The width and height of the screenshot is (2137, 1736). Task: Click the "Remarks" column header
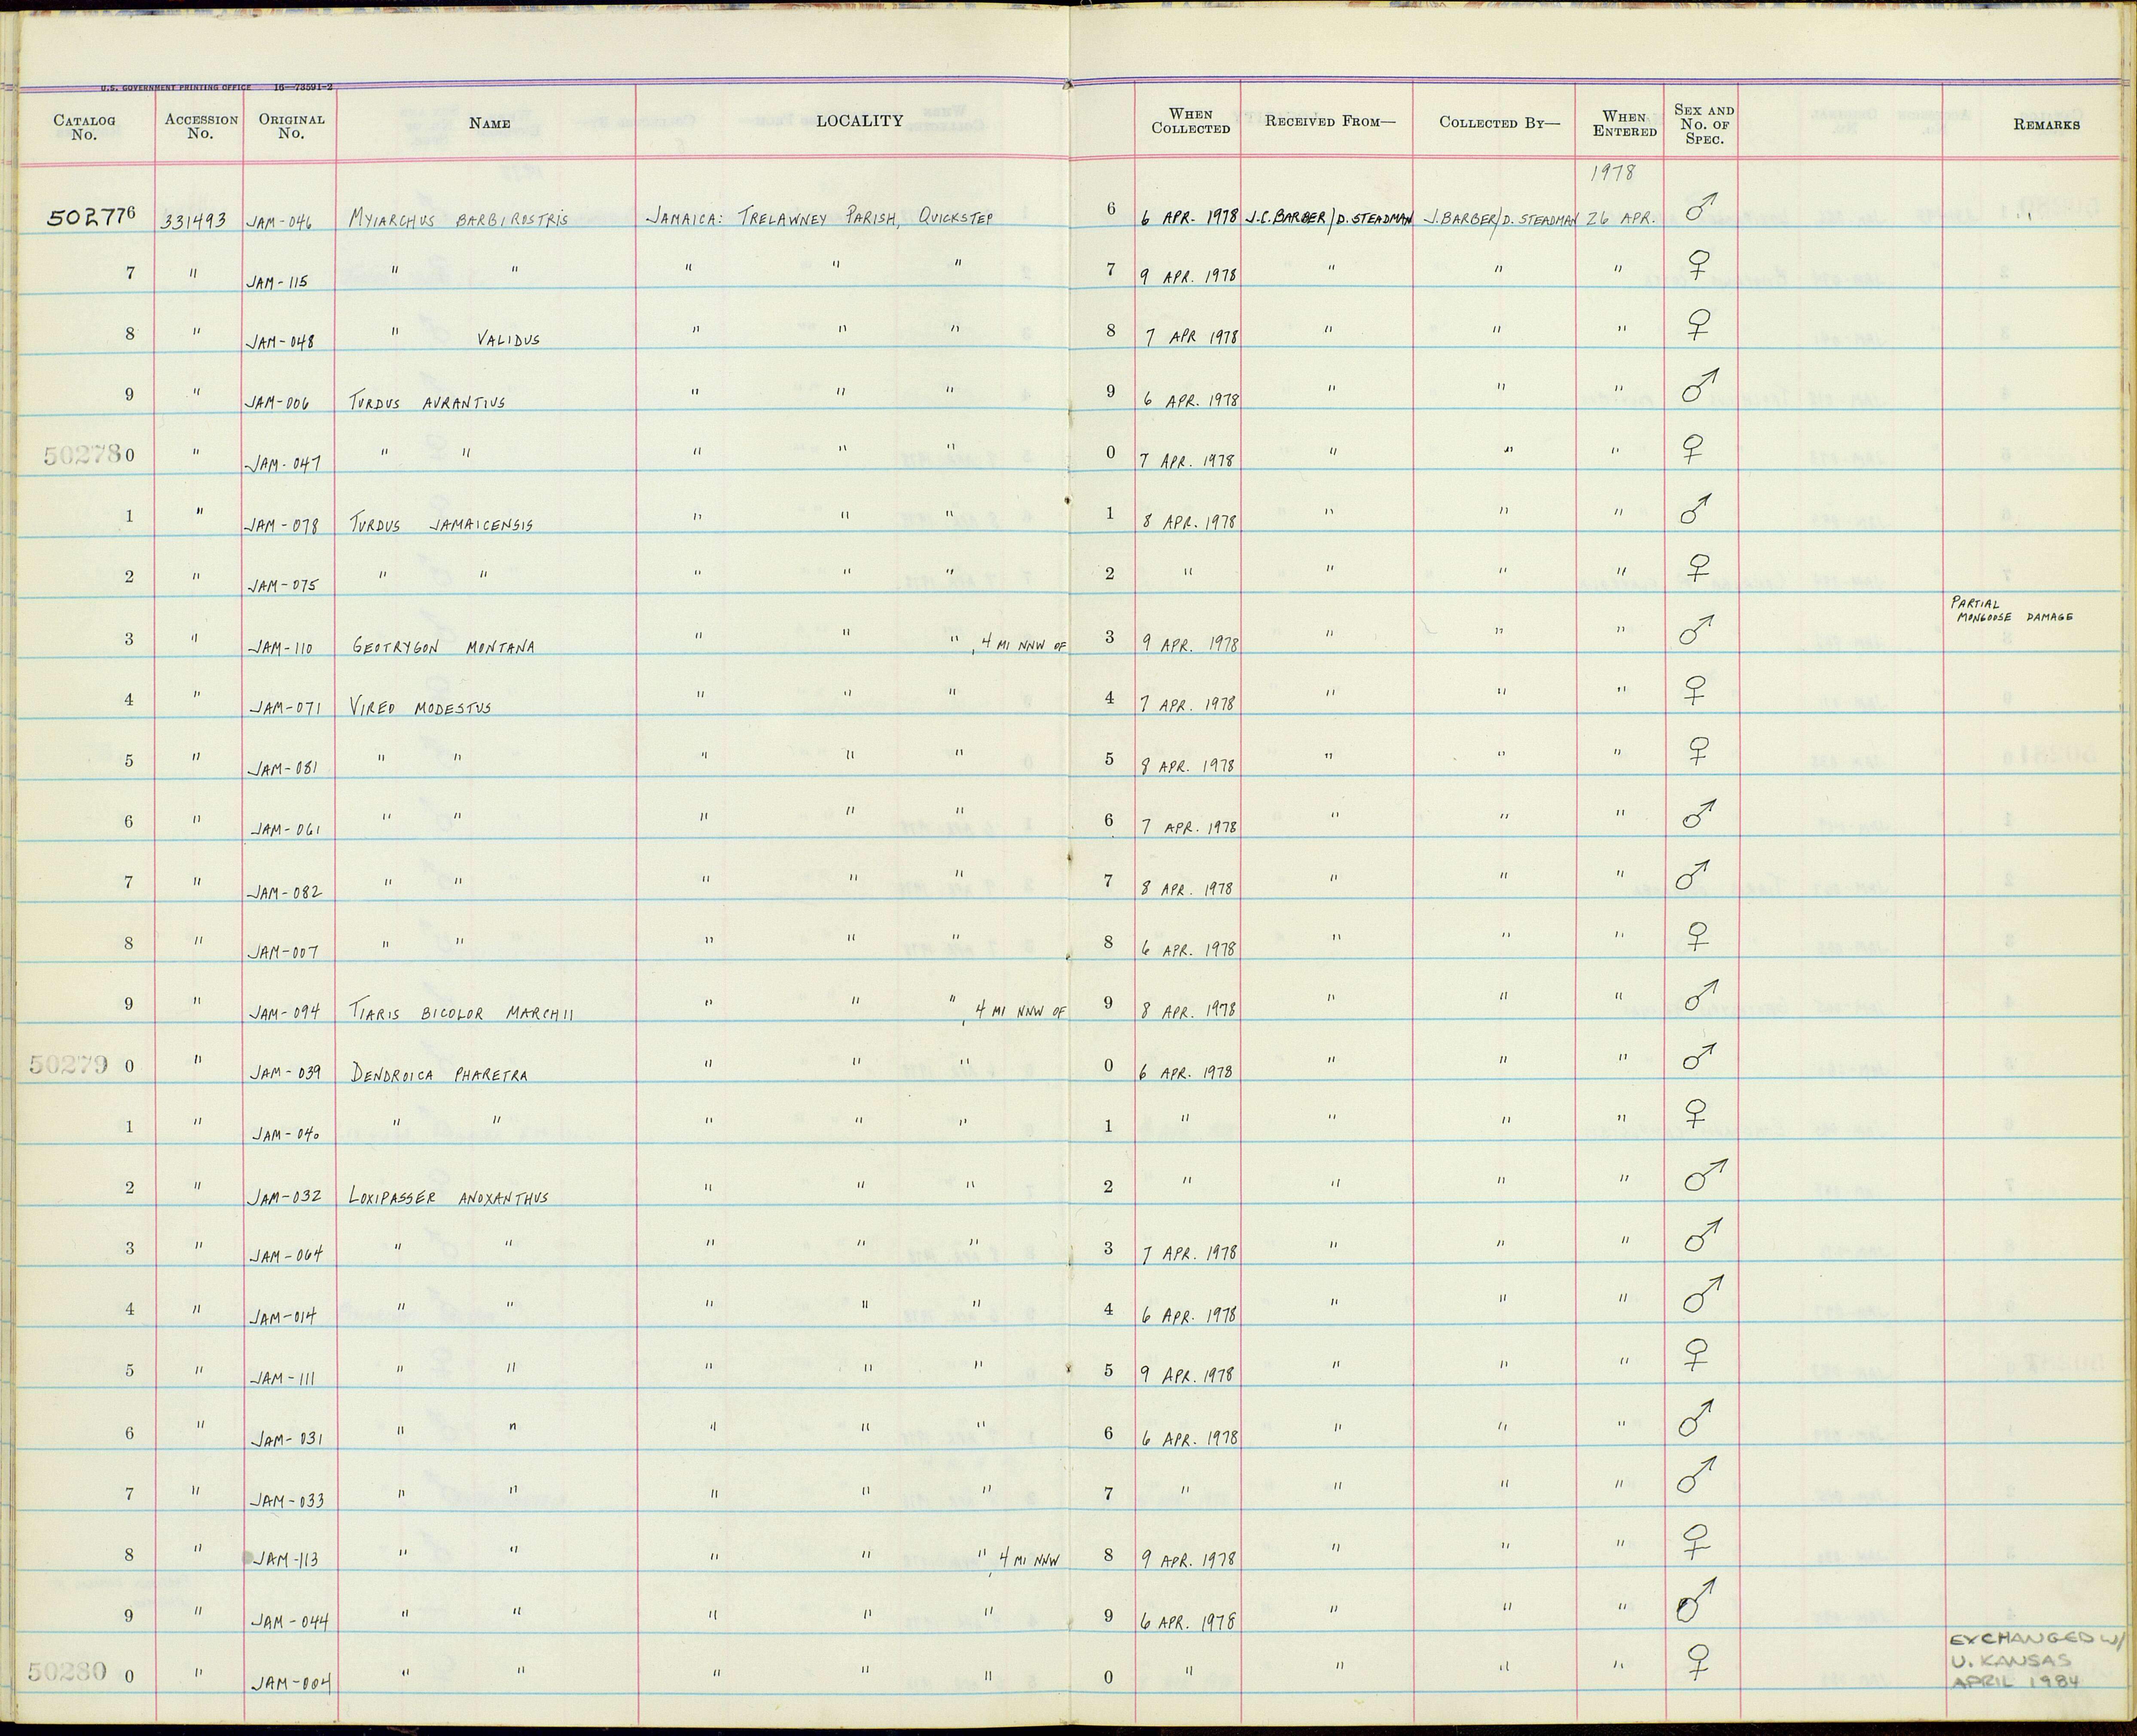click(2046, 125)
